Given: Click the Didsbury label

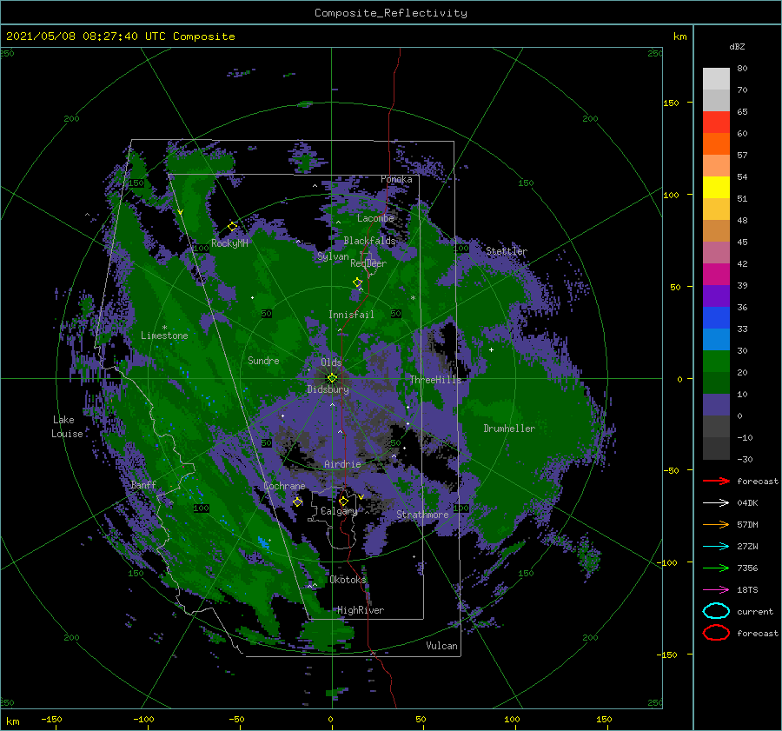Looking at the screenshot, I should pos(328,389).
